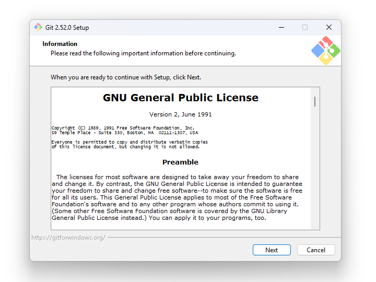Close the Git Setup window
376x282 pixels.
click(329, 27)
